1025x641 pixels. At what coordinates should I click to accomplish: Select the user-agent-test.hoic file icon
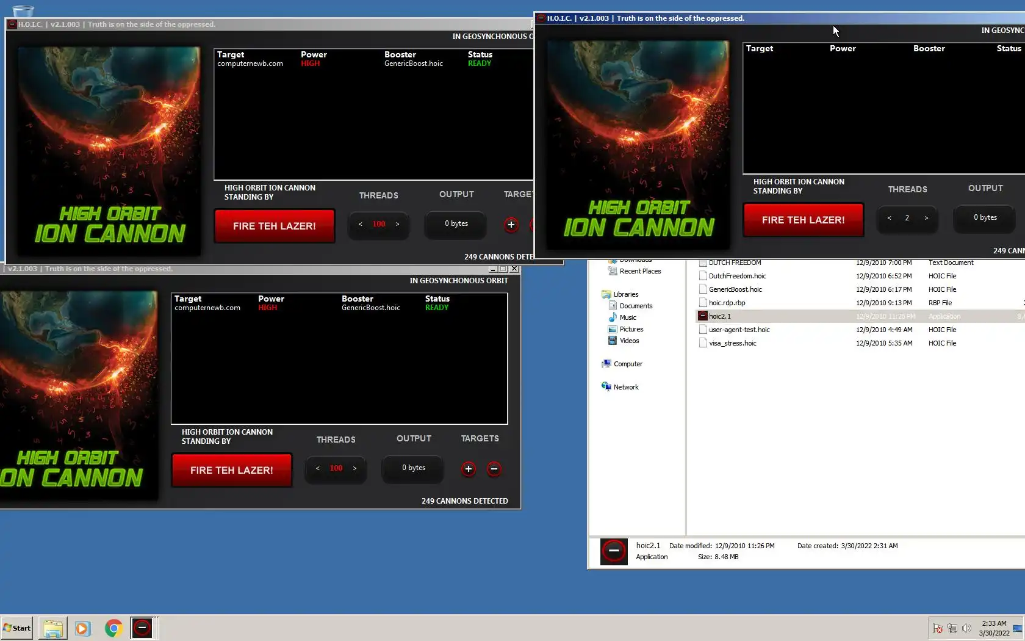tap(703, 330)
